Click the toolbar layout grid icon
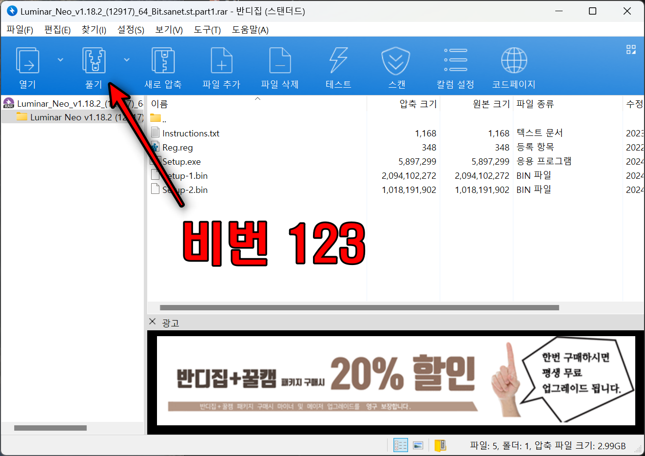645x456 pixels. [x=631, y=50]
